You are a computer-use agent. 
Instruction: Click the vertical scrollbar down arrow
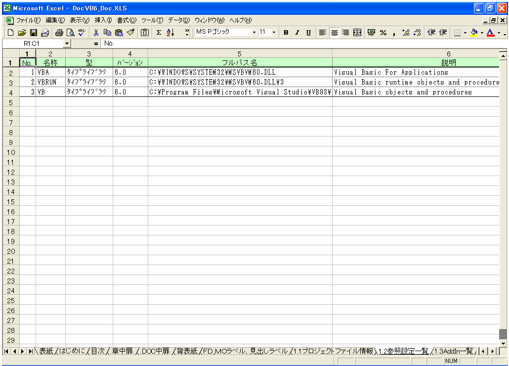click(x=503, y=343)
